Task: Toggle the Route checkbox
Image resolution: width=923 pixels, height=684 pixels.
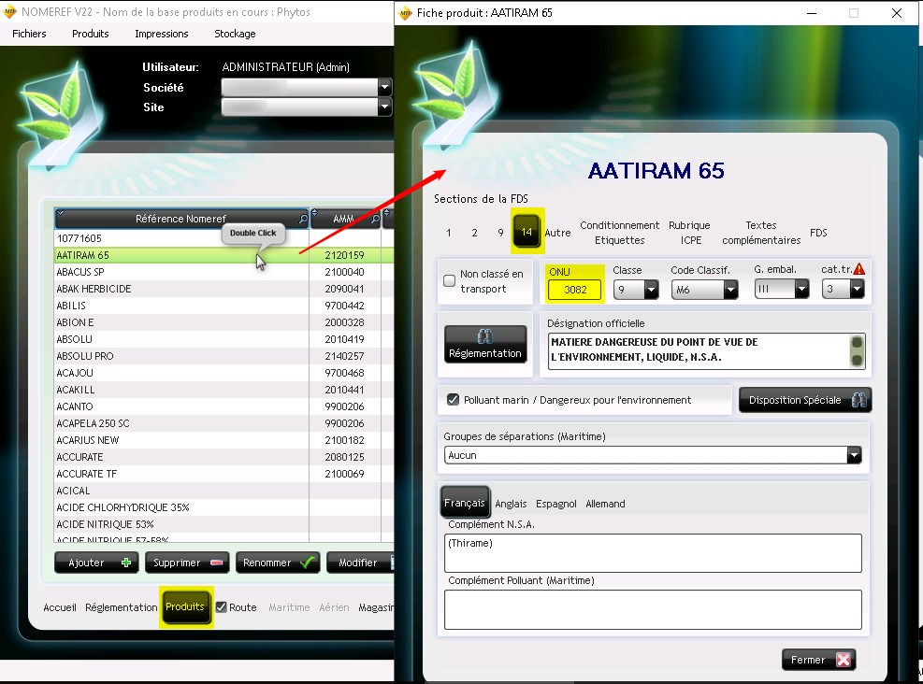Action: pos(222,607)
